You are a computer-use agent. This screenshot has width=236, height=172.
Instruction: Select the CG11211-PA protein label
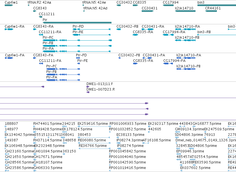click(50, 61)
